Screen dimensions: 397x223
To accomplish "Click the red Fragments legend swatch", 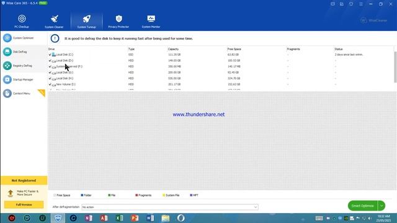I will (x=136, y=195).
